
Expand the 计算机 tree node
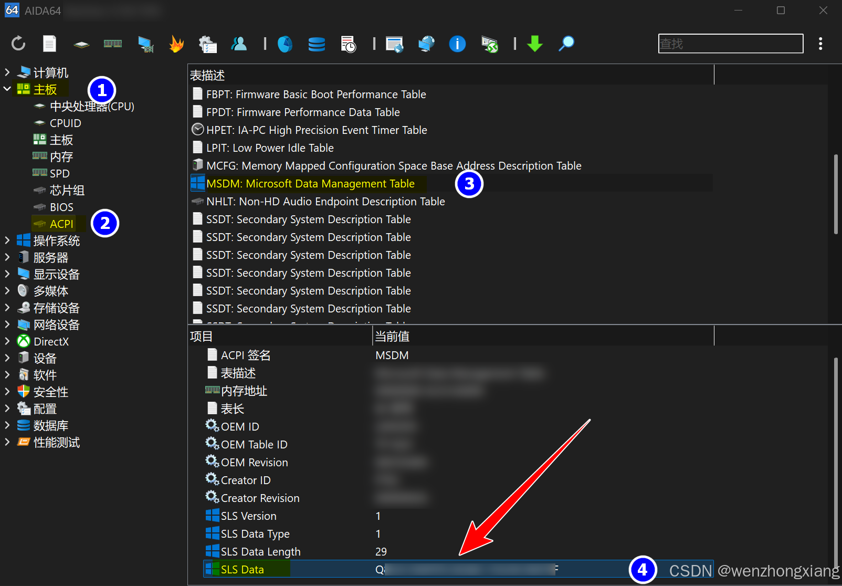(7, 72)
